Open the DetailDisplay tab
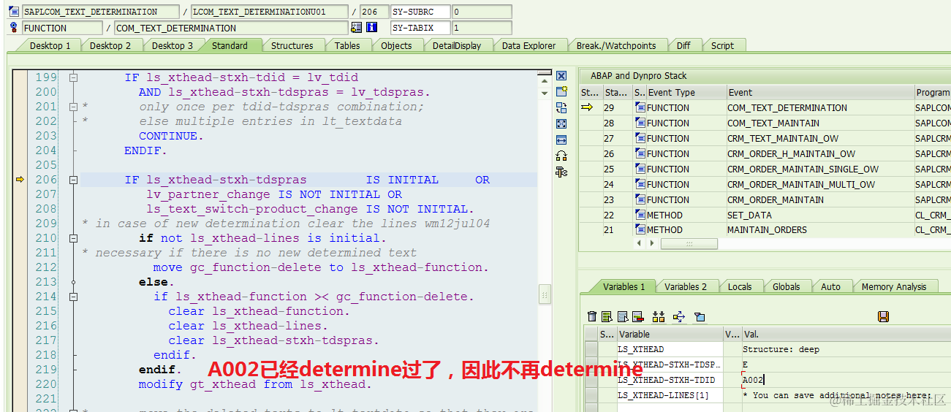The height and width of the screenshot is (412, 951). [x=457, y=45]
